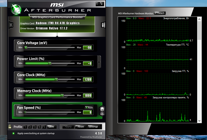This screenshot has width=207, height=140.
Task: Click the Power Limit value field +0
Action: point(87,63)
